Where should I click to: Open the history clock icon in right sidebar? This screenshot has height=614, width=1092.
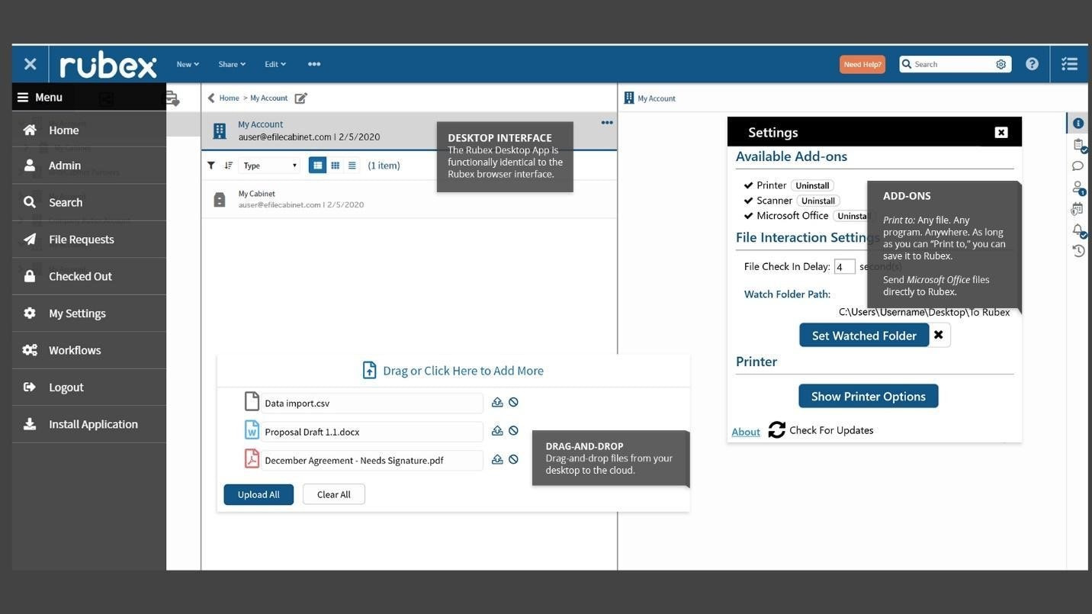coord(1078,251)
